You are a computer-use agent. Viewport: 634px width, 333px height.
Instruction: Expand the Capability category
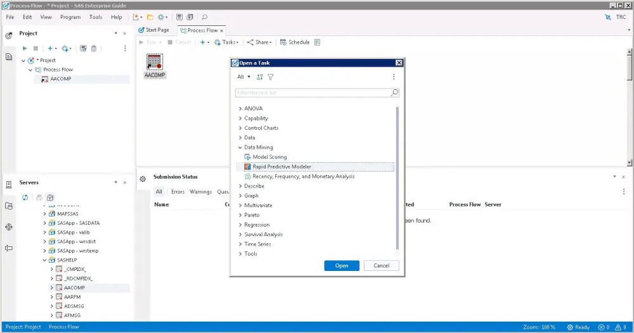[240, 118]
